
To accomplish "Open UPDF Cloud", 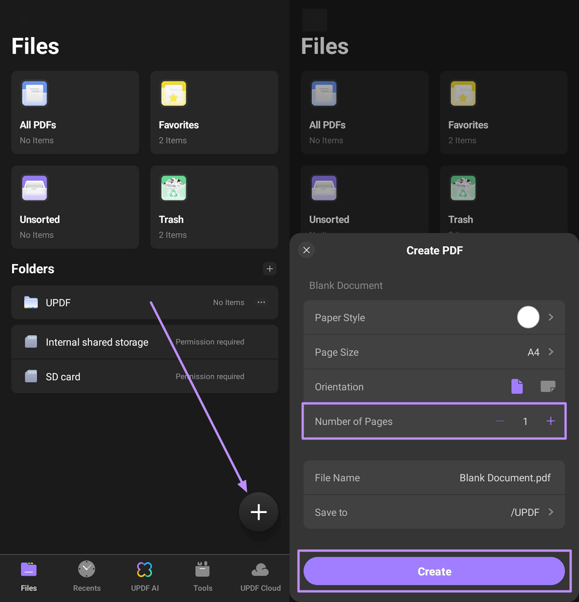I will 260,576.
